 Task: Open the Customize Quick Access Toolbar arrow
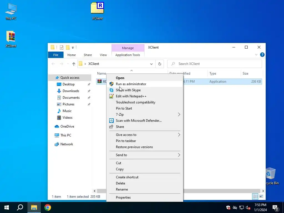[x=73, y=48]
